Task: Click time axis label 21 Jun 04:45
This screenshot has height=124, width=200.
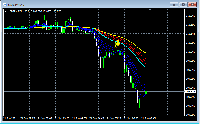Action: 97,118
